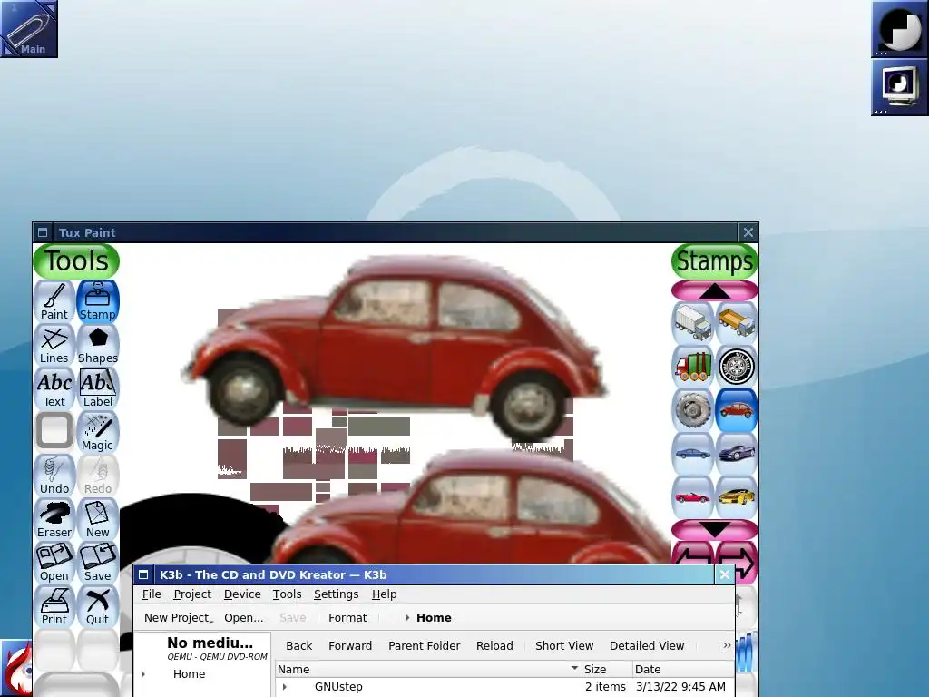Viewport: 929px width, 697px height.
Task: Click Back in K3b file browser
Action: point(298,645)
